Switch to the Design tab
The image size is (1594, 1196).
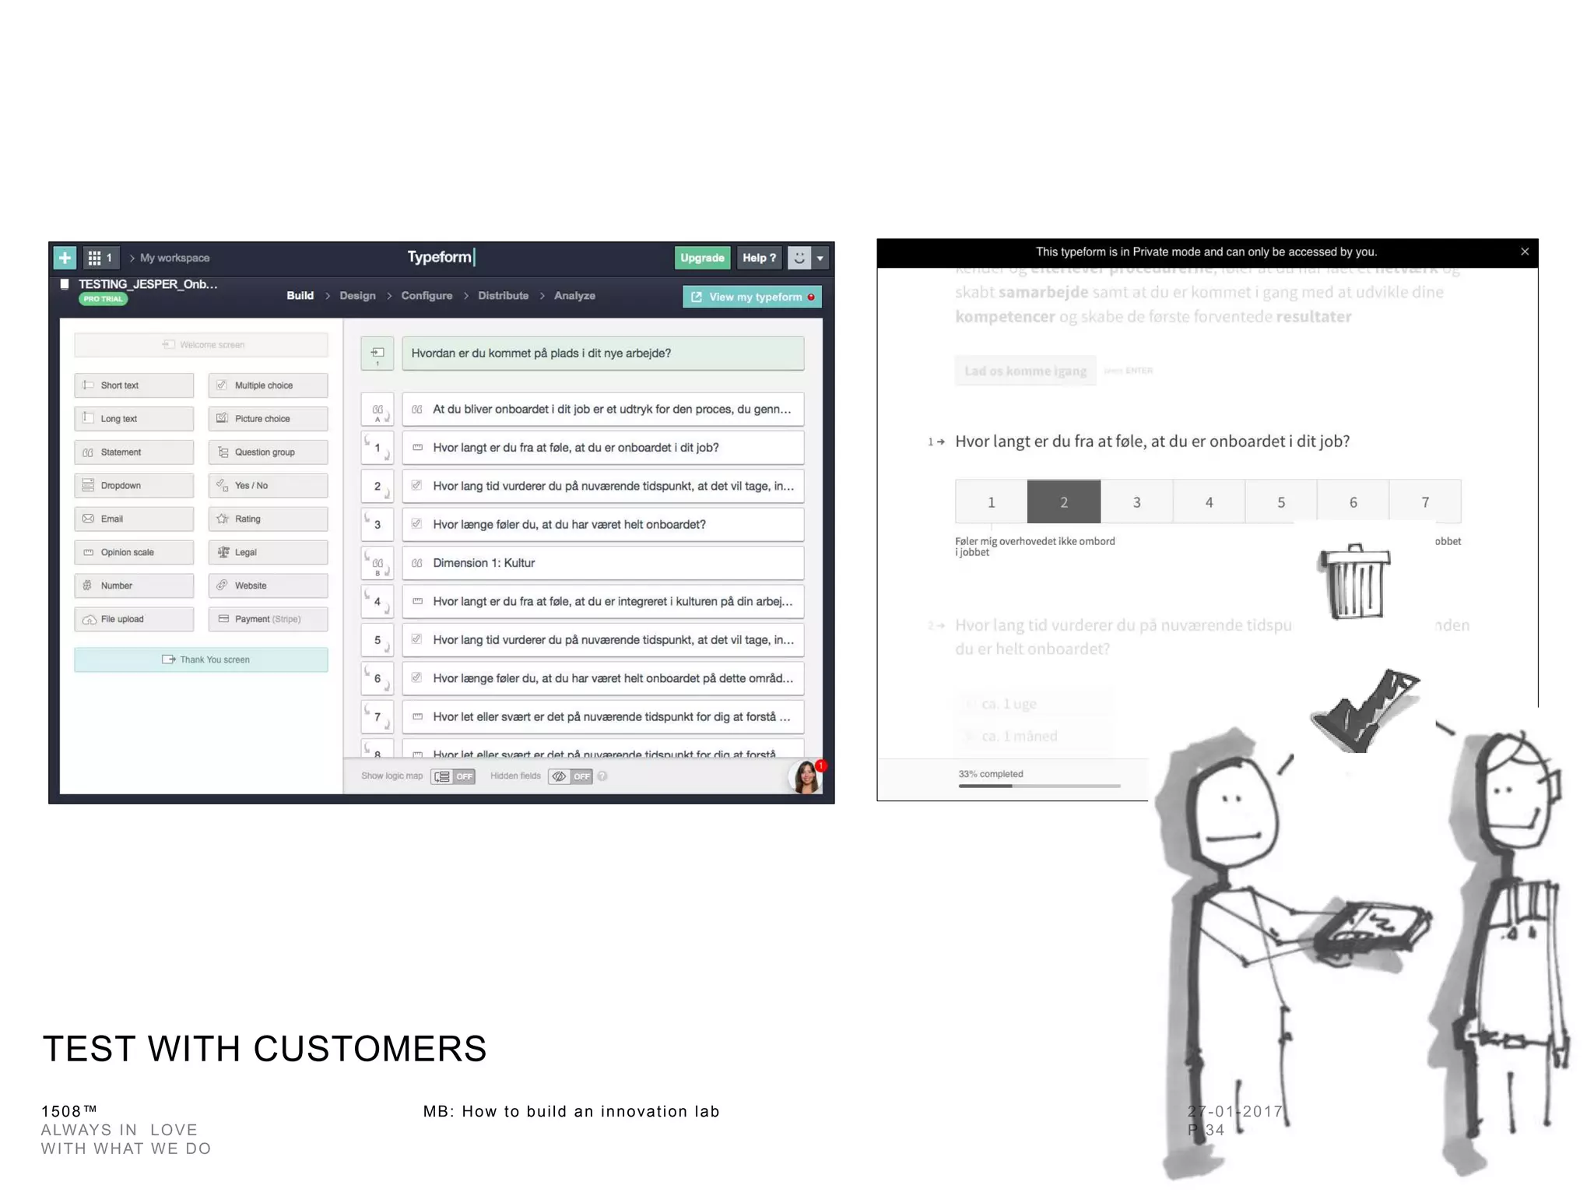pyautogui.click(x=357, y=296)
